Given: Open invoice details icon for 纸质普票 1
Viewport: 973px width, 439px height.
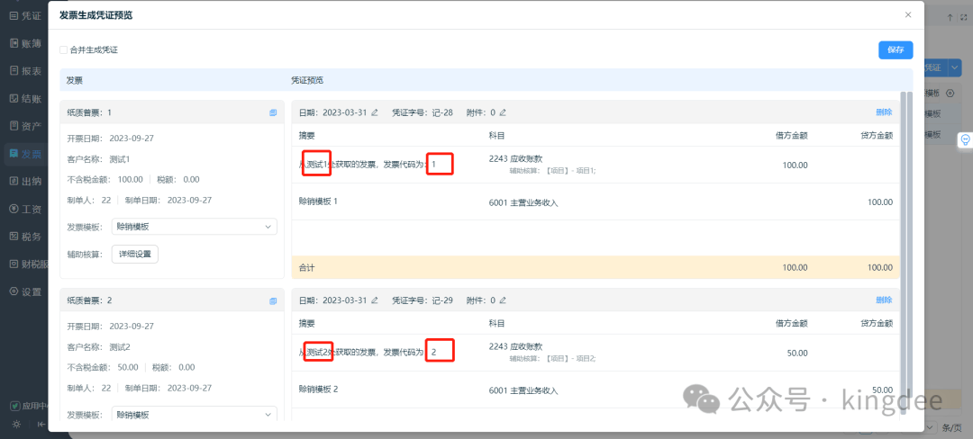Looking at the screenshot, I should coord(273,112).
